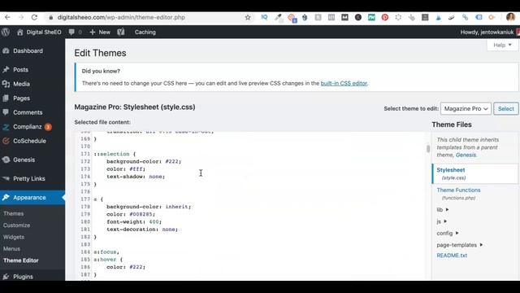
Task: Open the Howdy, jentowkaniuk account menu
Action: [x=487, y=33]
